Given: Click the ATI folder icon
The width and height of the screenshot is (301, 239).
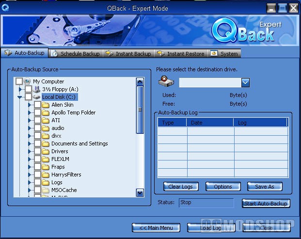Looking at the screenshot, I should point(46,120).
